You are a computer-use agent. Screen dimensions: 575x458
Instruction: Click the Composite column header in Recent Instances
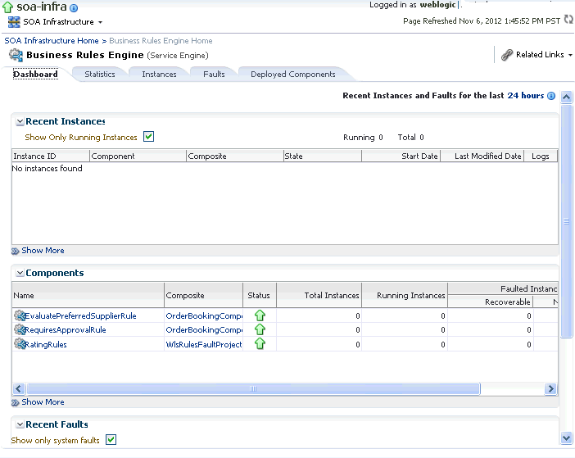pyautogui.click(x=235, y=156)
